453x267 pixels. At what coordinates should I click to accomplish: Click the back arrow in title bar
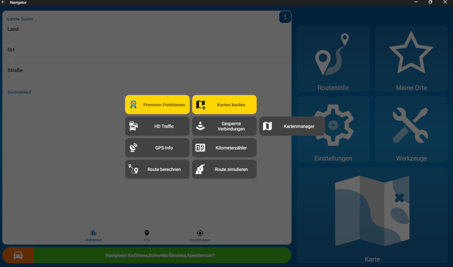coord(3,3)
